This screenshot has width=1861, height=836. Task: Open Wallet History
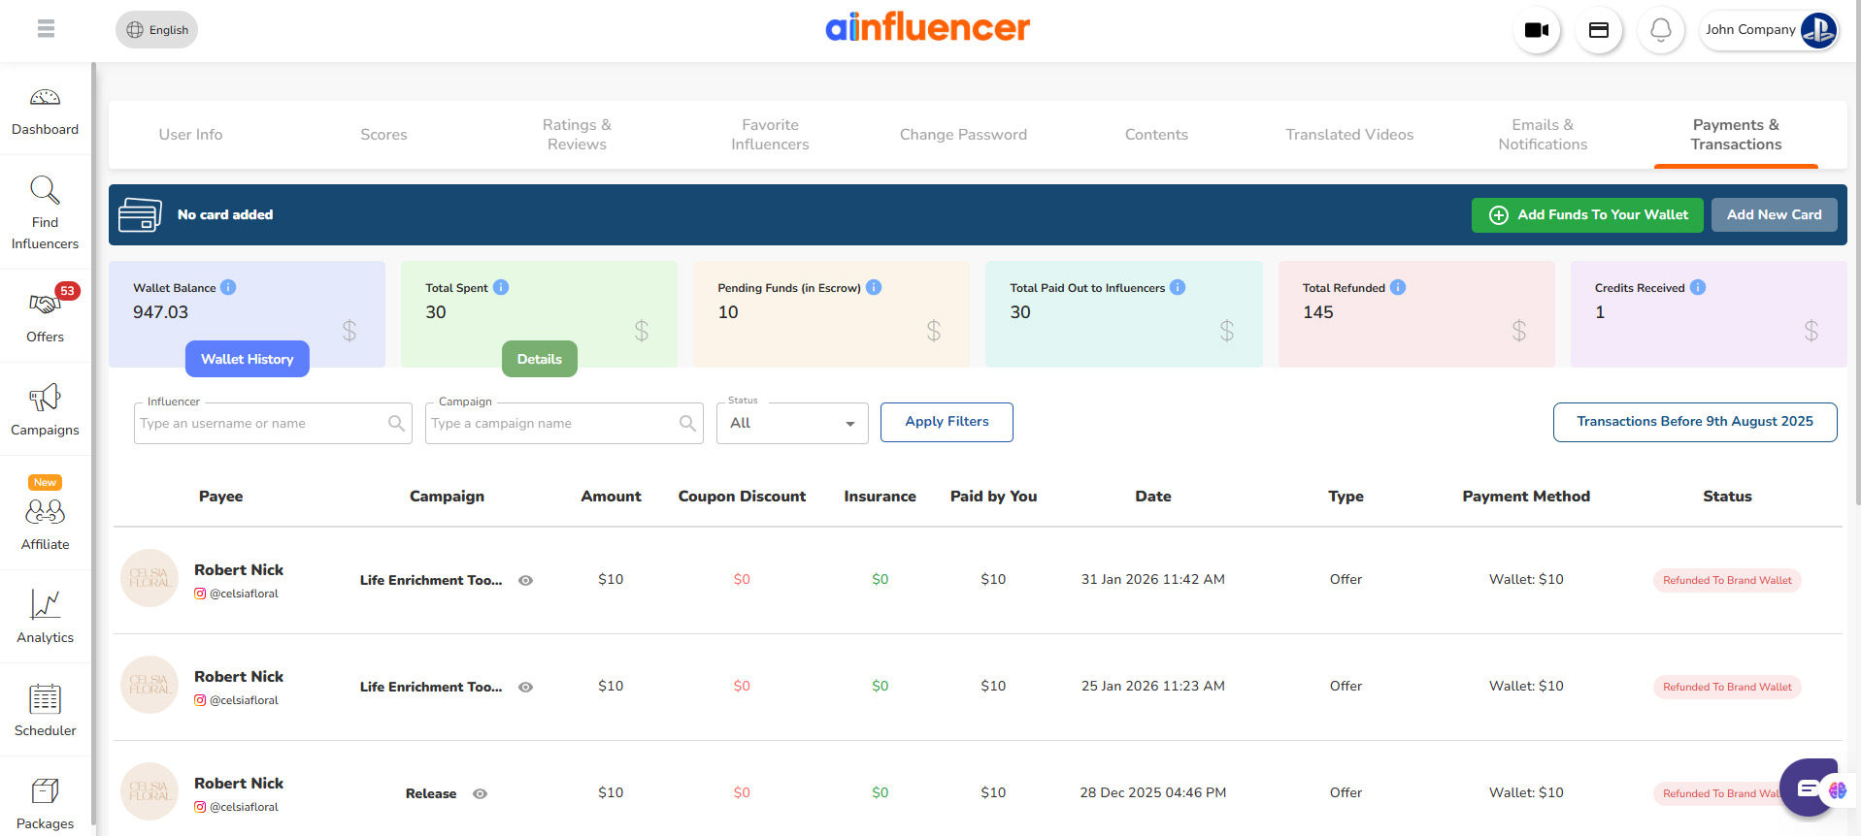point(247,359)
